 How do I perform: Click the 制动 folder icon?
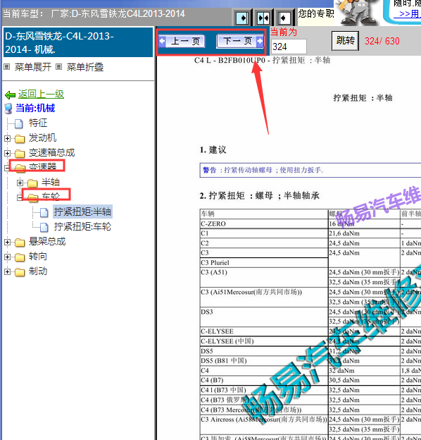coord(20,272)
